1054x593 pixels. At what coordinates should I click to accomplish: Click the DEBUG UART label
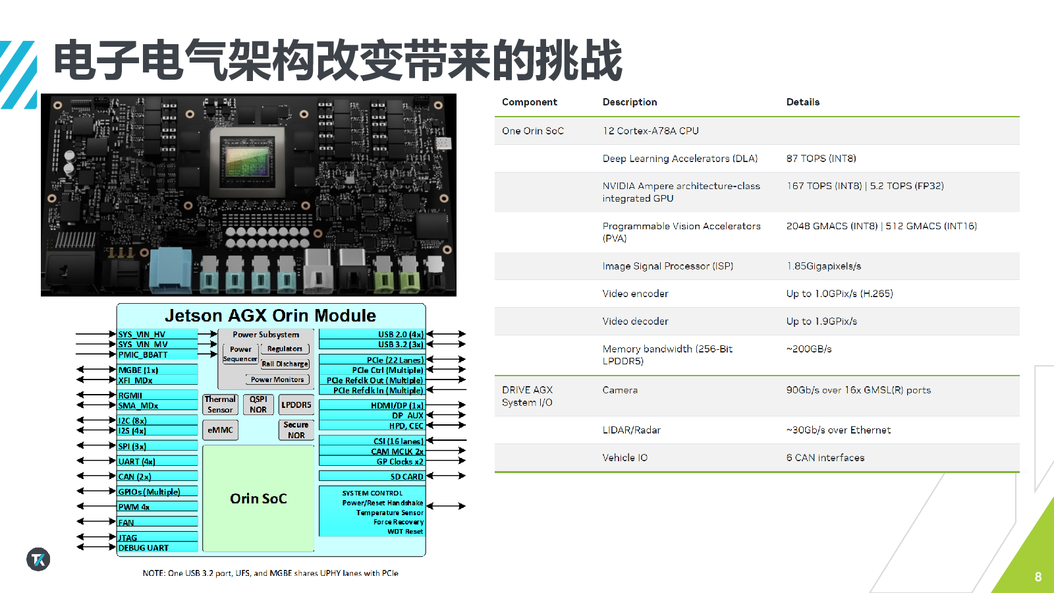[144, 548]
